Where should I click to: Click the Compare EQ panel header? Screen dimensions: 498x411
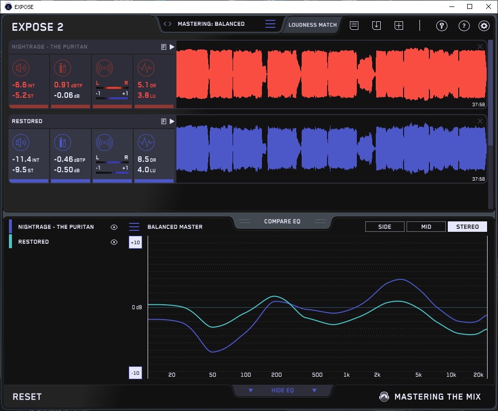tap(282, 222)
